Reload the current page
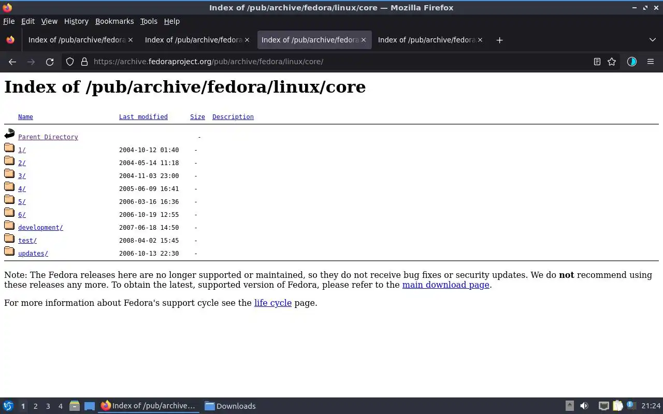The width and height of the screenshot is (663, 414). tap(50, 62)
